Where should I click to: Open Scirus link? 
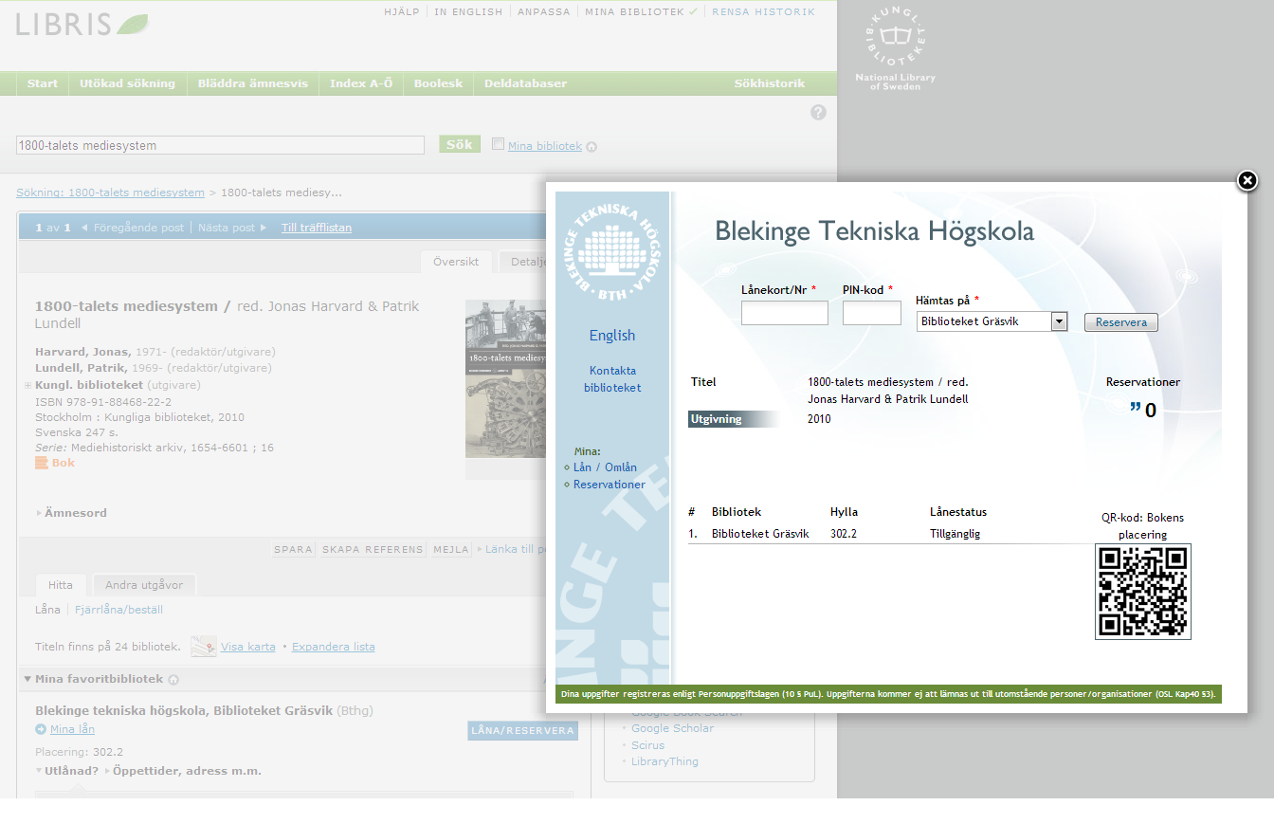[647, 745]
